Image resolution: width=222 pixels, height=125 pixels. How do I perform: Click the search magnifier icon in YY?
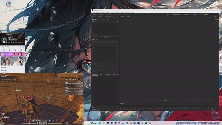click(20, 47)
